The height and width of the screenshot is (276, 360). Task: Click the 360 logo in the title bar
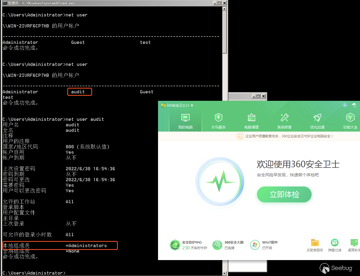click(163, 105)
